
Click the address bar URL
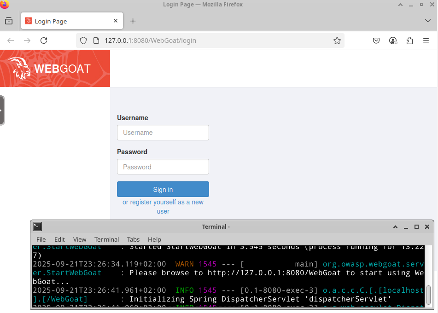150,41
